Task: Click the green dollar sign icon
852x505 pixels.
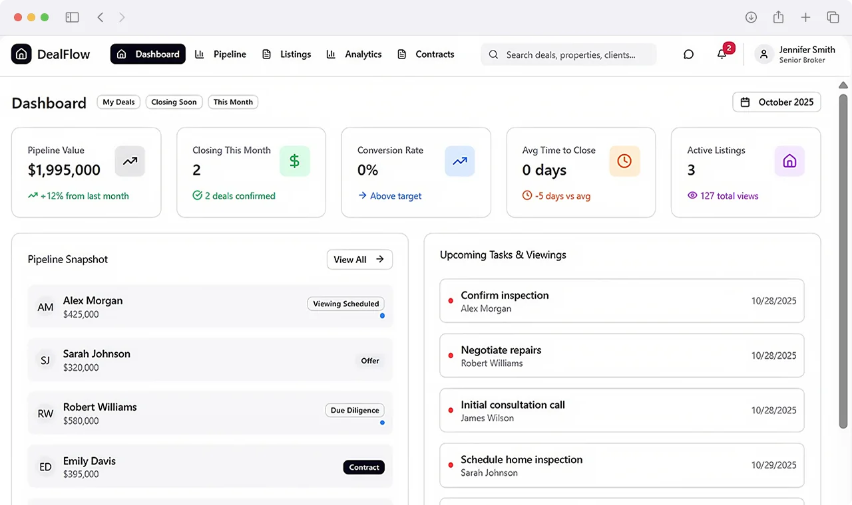Action: (294, 161)
